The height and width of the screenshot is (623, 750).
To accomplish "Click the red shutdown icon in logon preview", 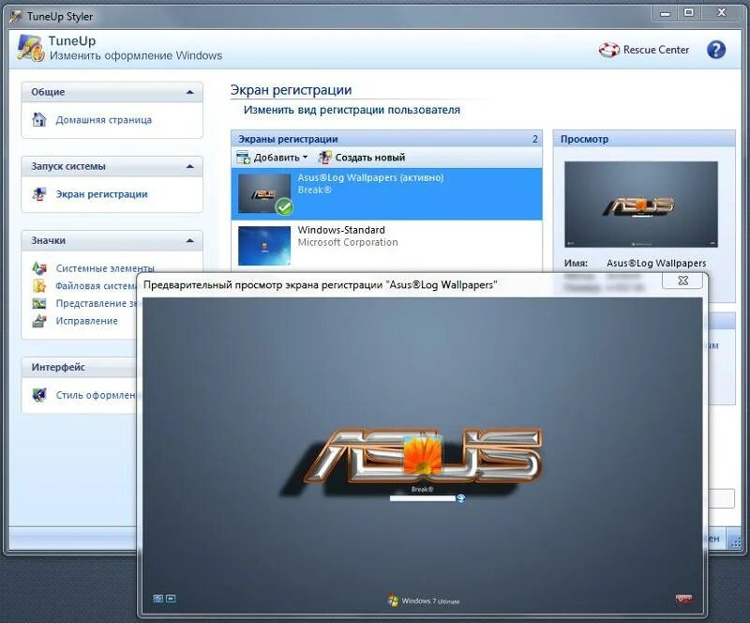I will point(683,599).
